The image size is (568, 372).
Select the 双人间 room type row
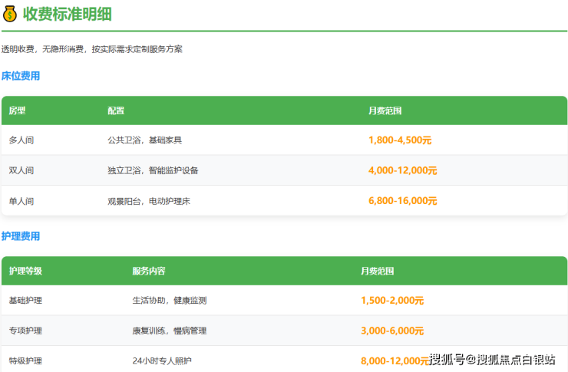[21, 170]
